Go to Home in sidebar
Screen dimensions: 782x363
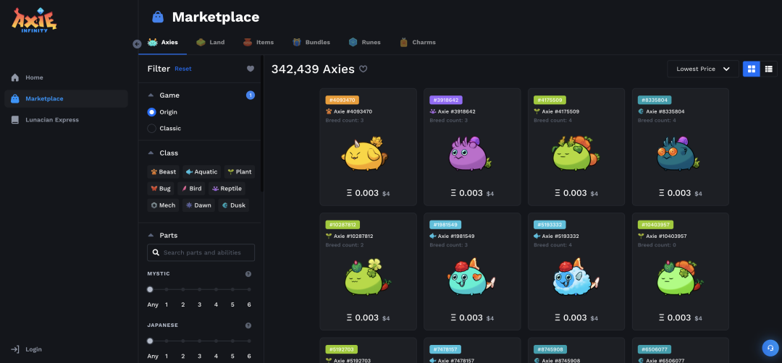[67, 77]
